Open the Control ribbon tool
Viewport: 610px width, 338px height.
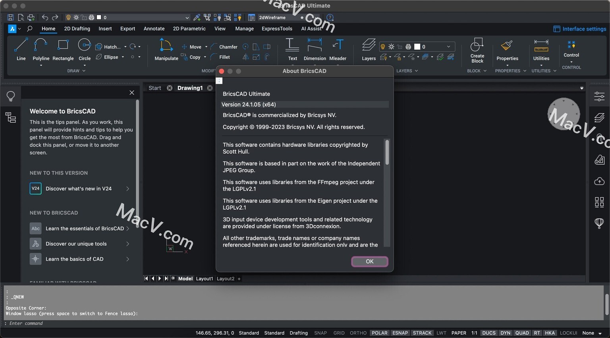coord(571,49)
